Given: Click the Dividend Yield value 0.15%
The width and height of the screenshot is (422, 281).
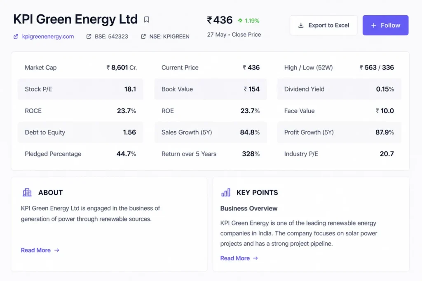Looking at the screenshot, I should tap(385, 89).
